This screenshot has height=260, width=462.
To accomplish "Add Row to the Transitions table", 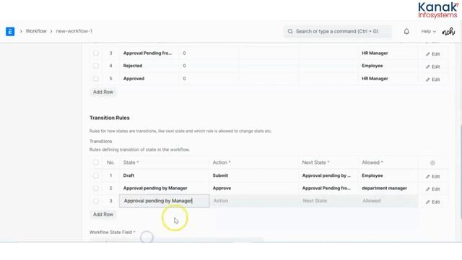I will (x=103, y=214).
